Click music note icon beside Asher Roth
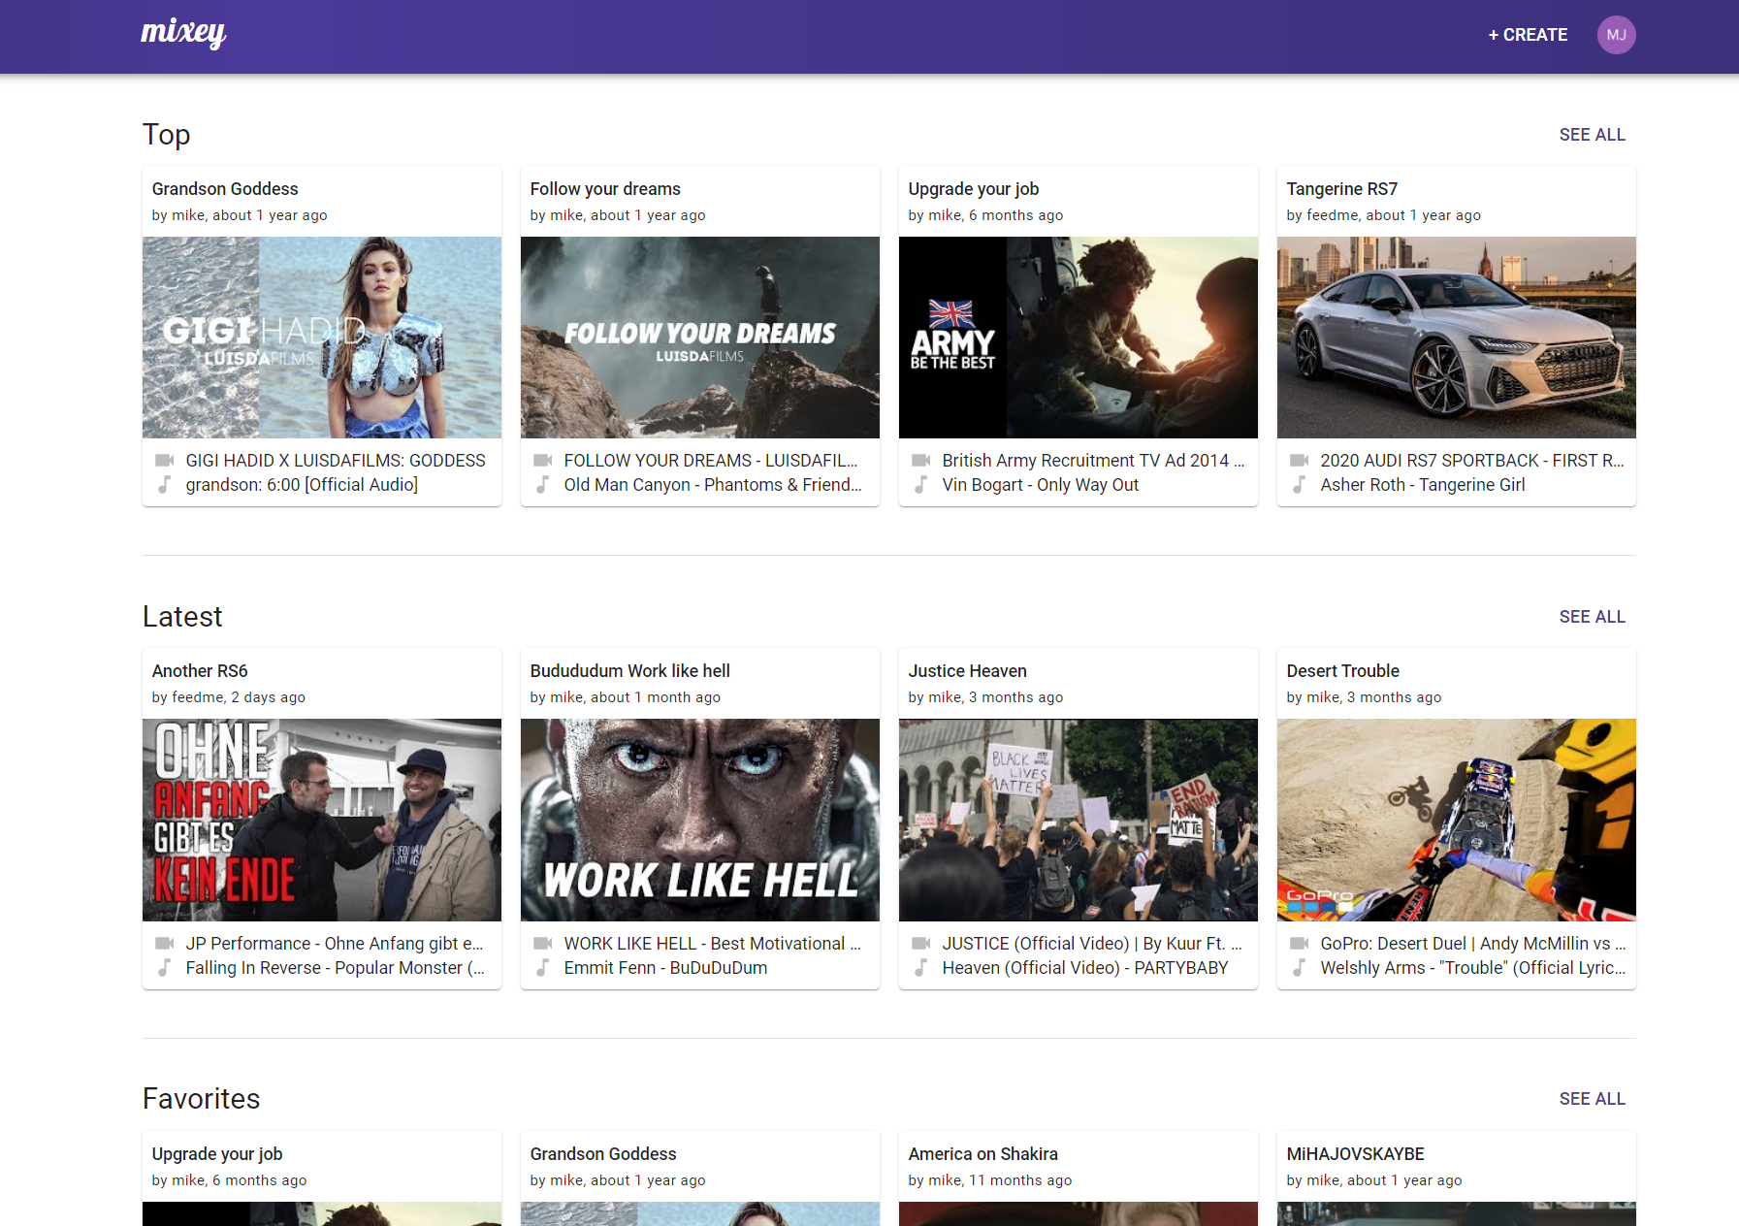 pyautogui.click(x=1300, y=484)
